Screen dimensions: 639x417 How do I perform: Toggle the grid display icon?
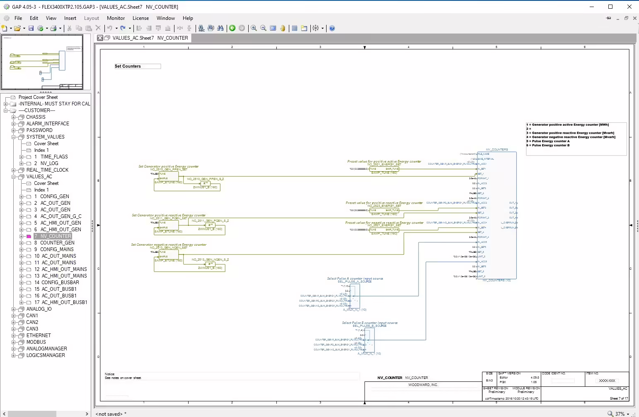[x=295, y=28]
